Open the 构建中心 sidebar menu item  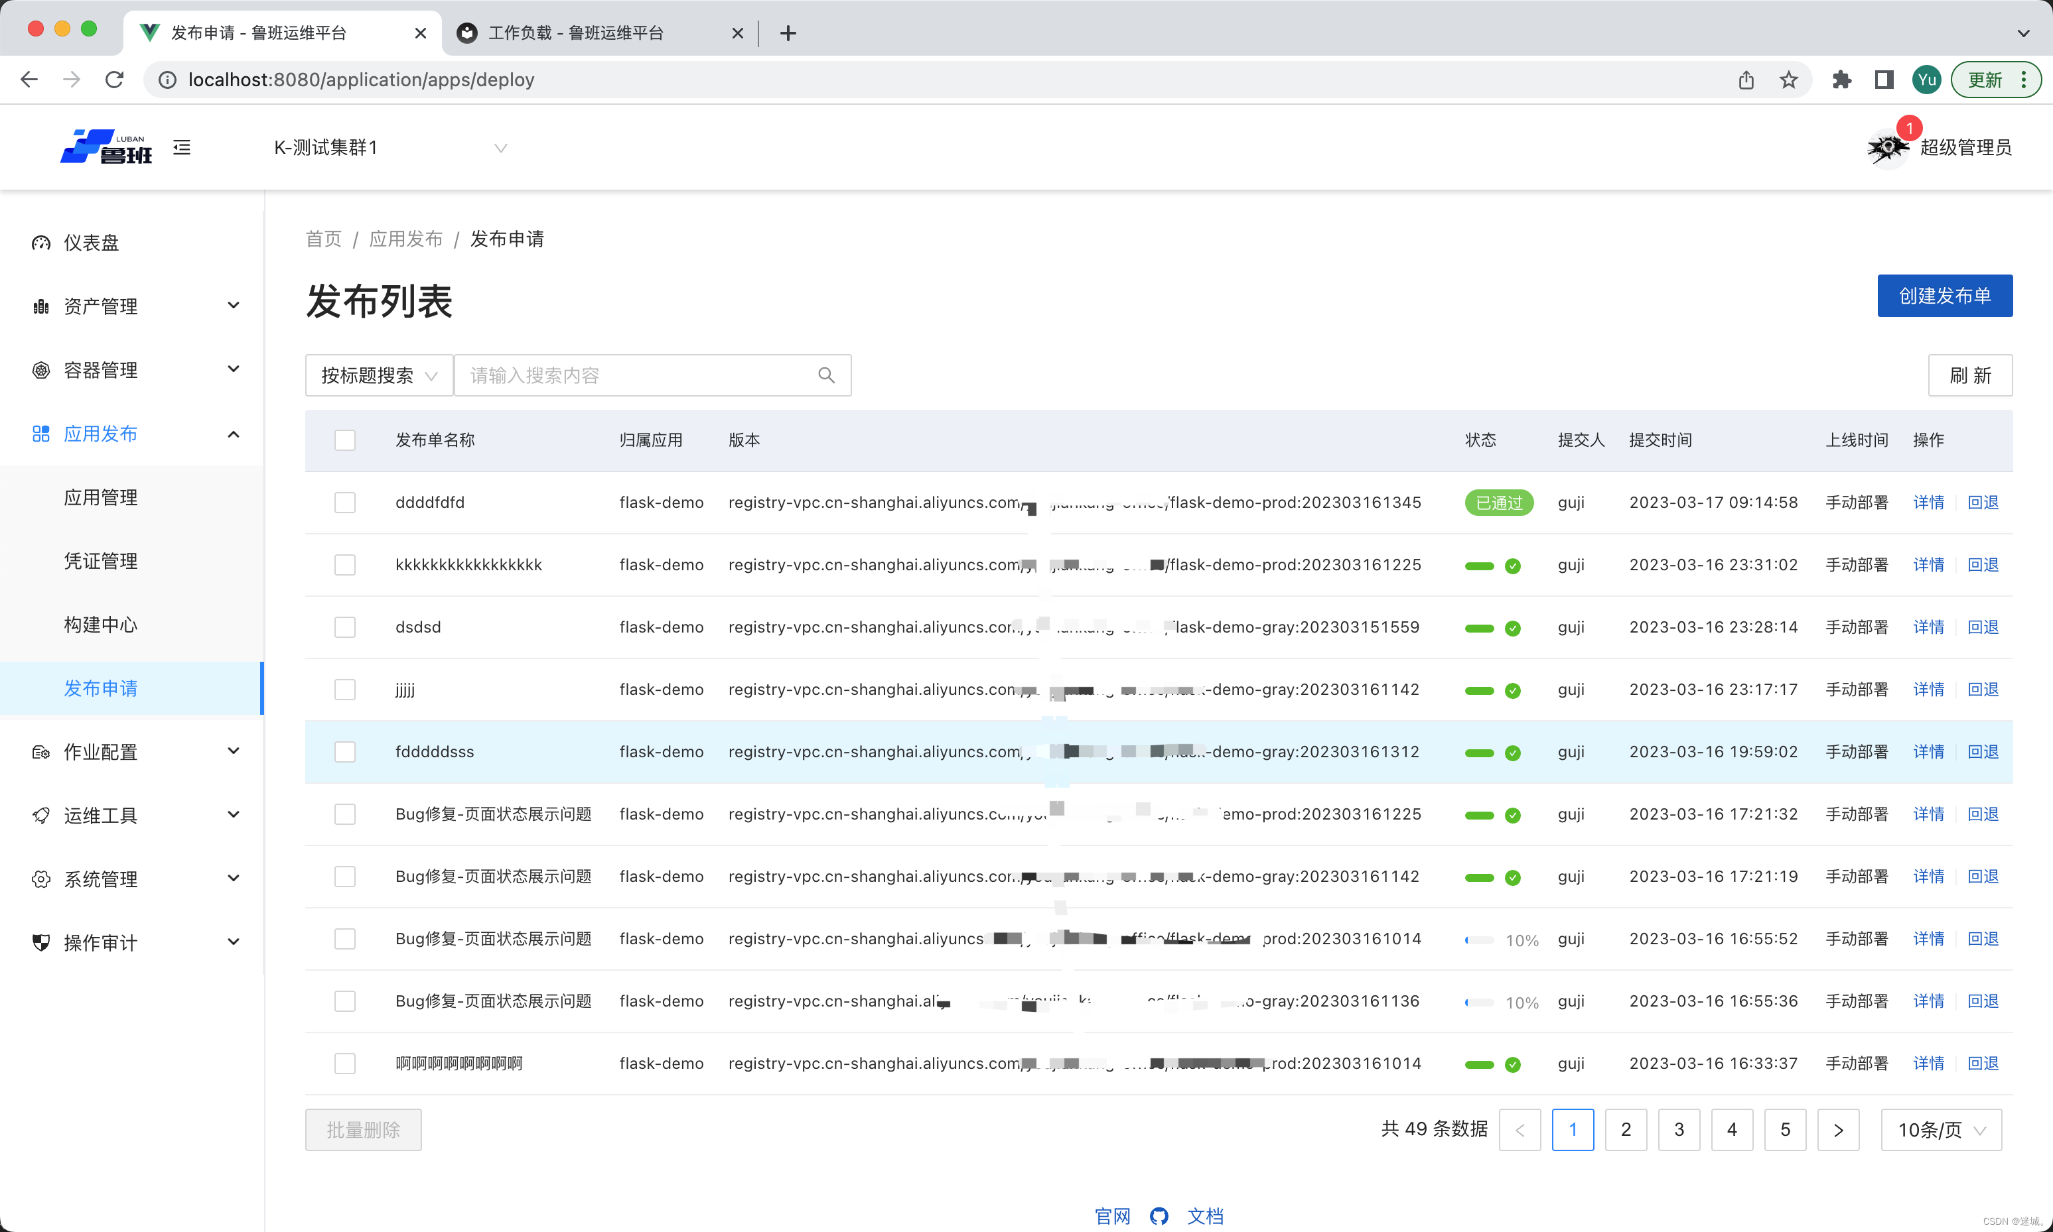[100, 625]
